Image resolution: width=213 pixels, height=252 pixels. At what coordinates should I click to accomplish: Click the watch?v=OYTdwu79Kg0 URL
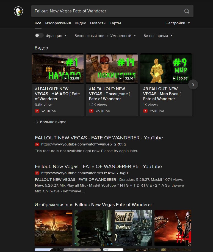point(84,173)
